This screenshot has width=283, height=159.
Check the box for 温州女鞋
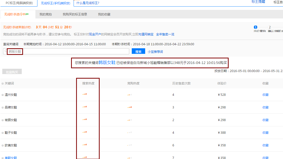point(3,95)
